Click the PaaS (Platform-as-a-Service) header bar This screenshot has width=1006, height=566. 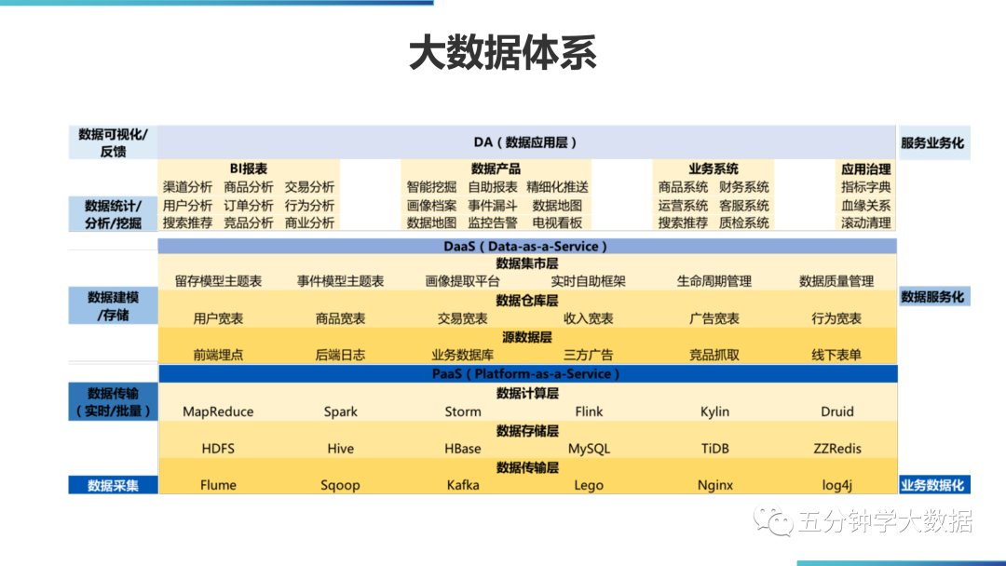526,373
